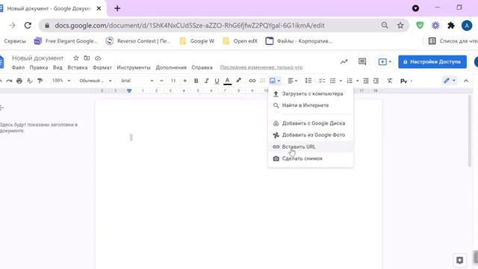Rename the Новый документ title field
This screenshot has height=269, width=478.
click(x=38, y=58)
